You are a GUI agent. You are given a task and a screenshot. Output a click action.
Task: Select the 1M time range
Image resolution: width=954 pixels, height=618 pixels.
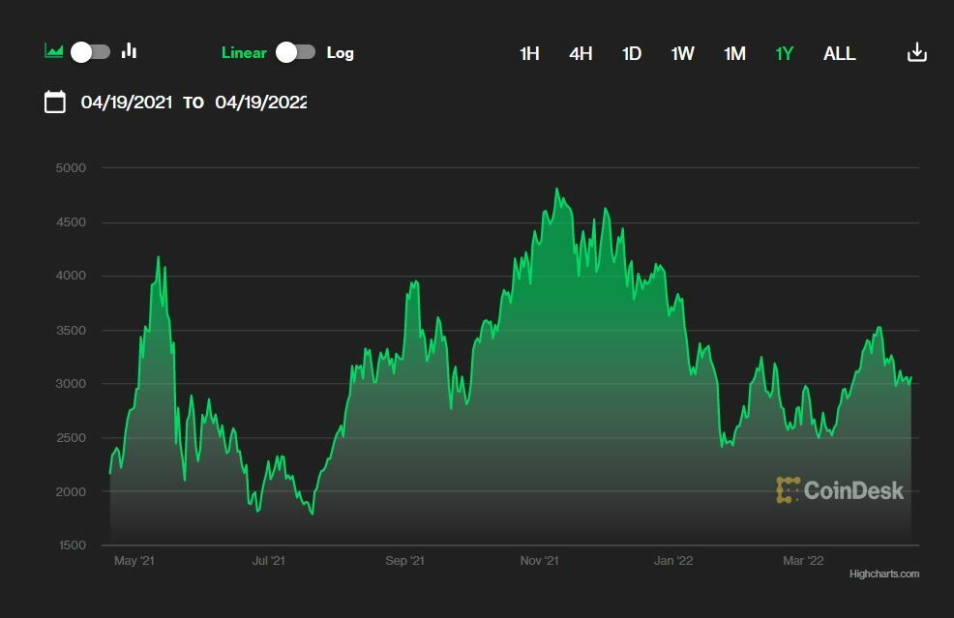point(734,53)
